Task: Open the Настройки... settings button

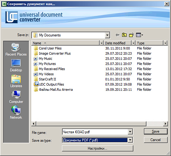Action: 98,148
